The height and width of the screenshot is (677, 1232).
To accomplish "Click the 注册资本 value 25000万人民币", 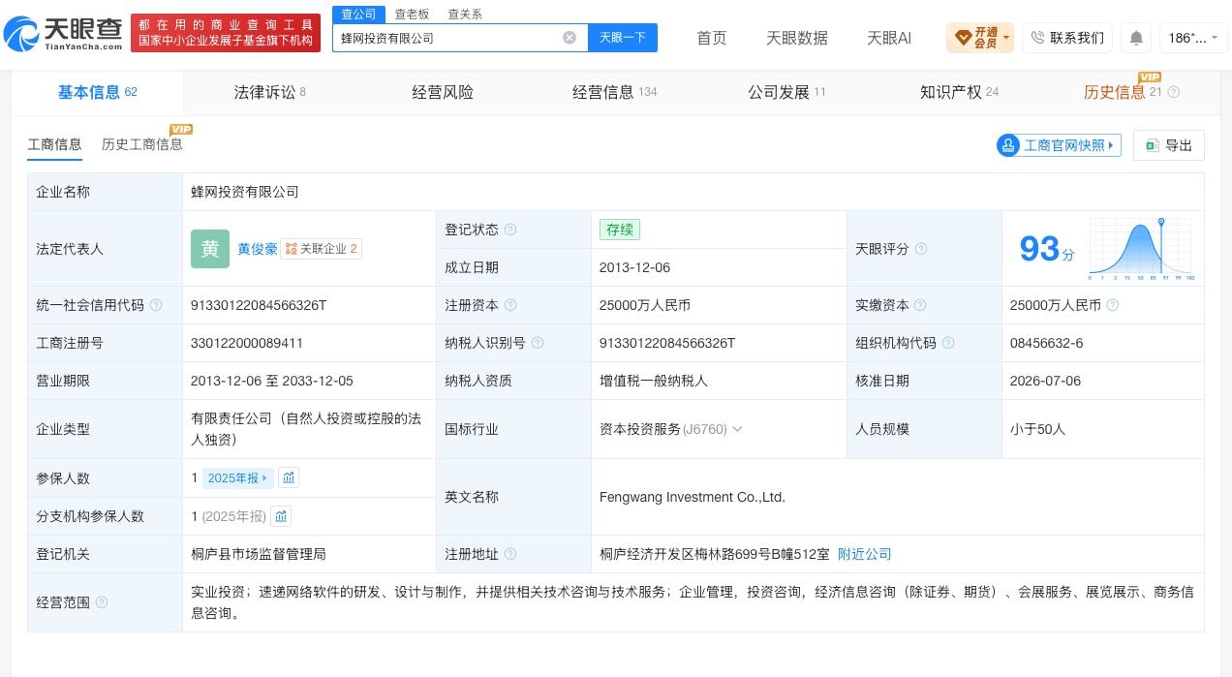I will click(x=645, y=305).
